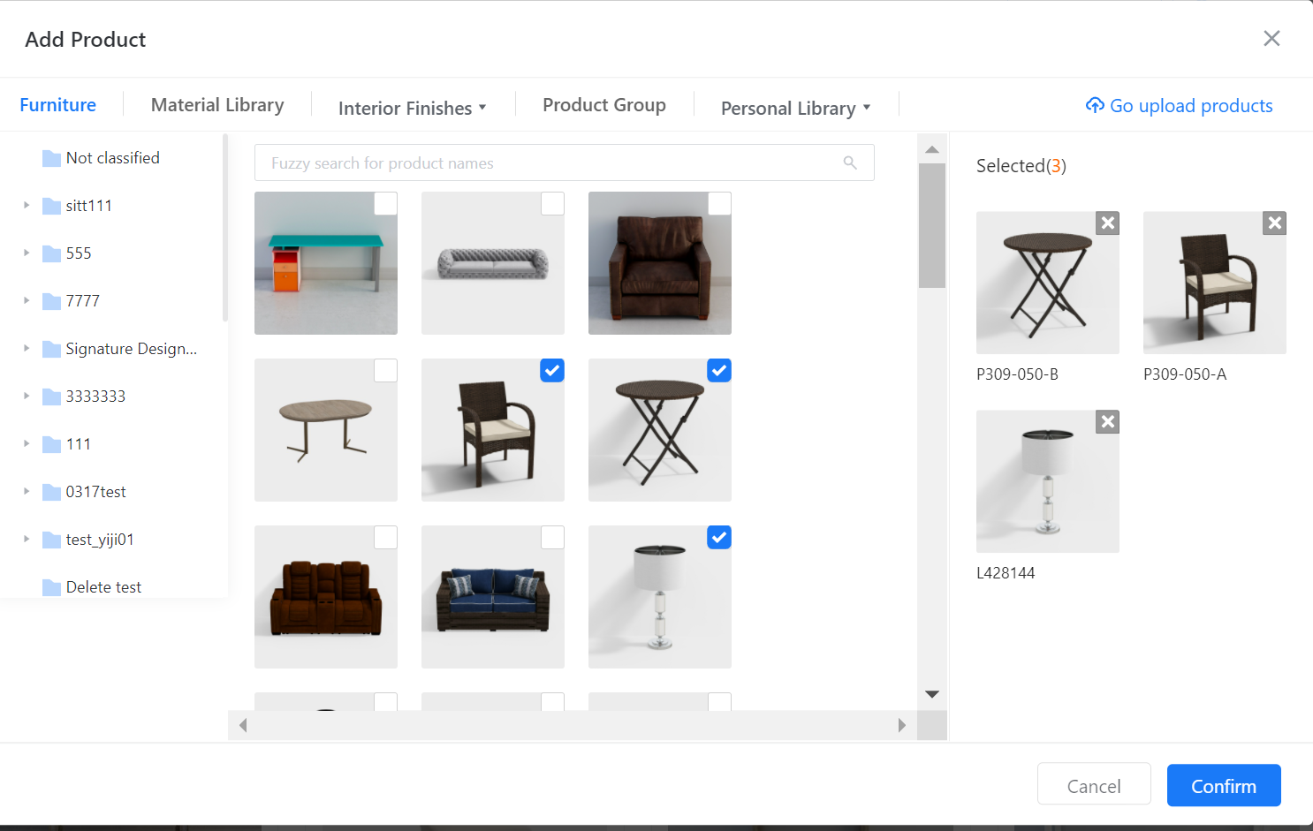Remove L428144 lamp from selected list
Viewport: 1313px width, 831px height.
1107,422
